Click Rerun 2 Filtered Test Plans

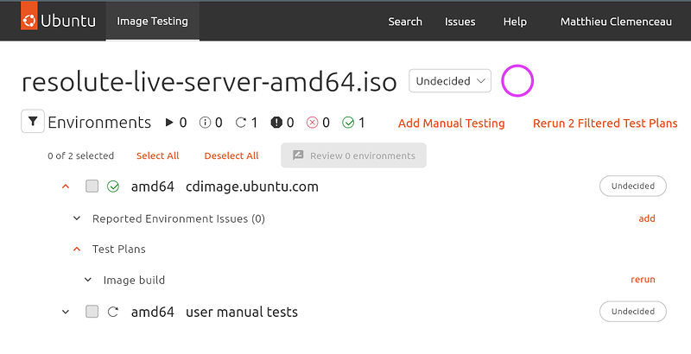(605, 123)
